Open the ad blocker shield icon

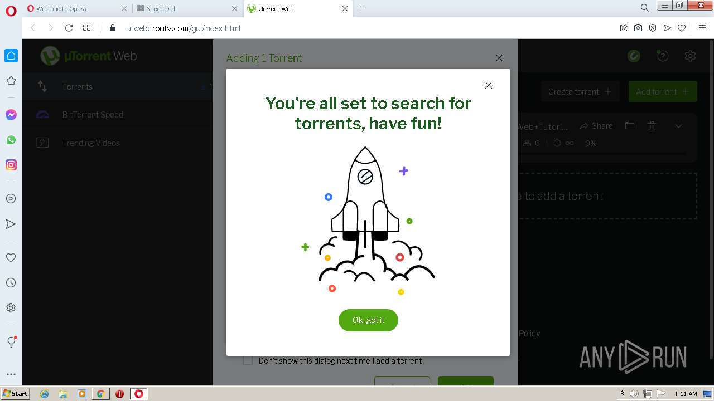(x=653, y=28)
